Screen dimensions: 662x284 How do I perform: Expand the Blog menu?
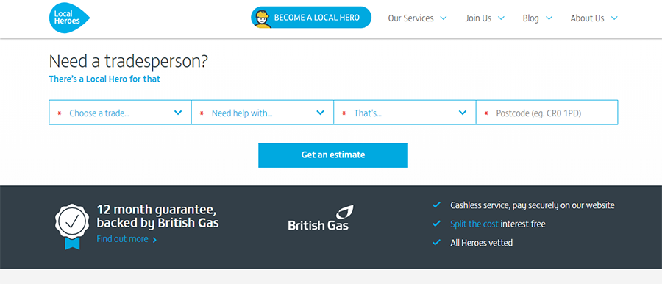tap(538, 18)
